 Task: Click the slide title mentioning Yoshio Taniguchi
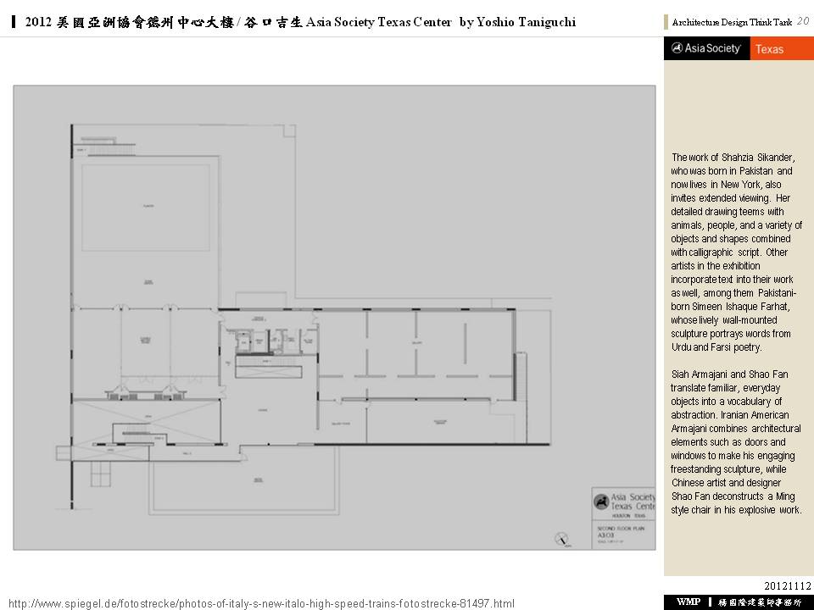click(300, 22)
